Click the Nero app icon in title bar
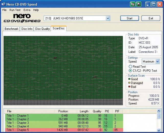 [4, 4]
